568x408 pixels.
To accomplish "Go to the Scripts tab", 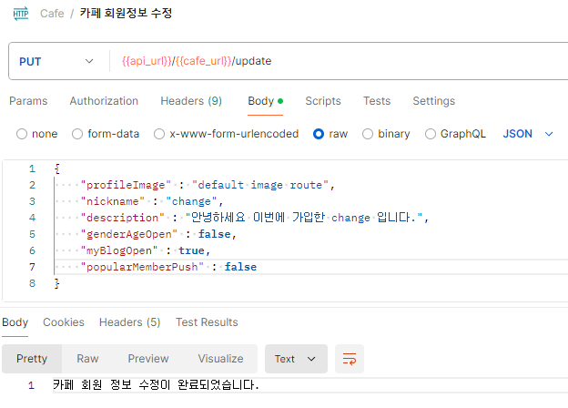I will coord(323,101).
